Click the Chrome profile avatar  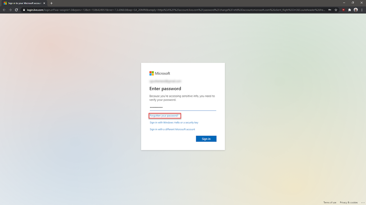point(356,10)
